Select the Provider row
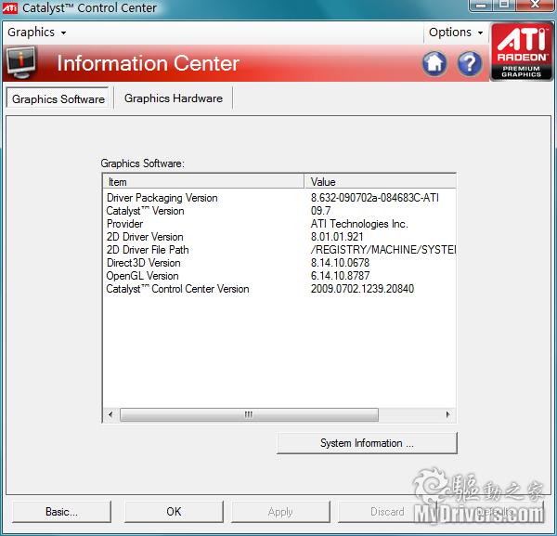This screenshot has height=536, width=557. 279,224
